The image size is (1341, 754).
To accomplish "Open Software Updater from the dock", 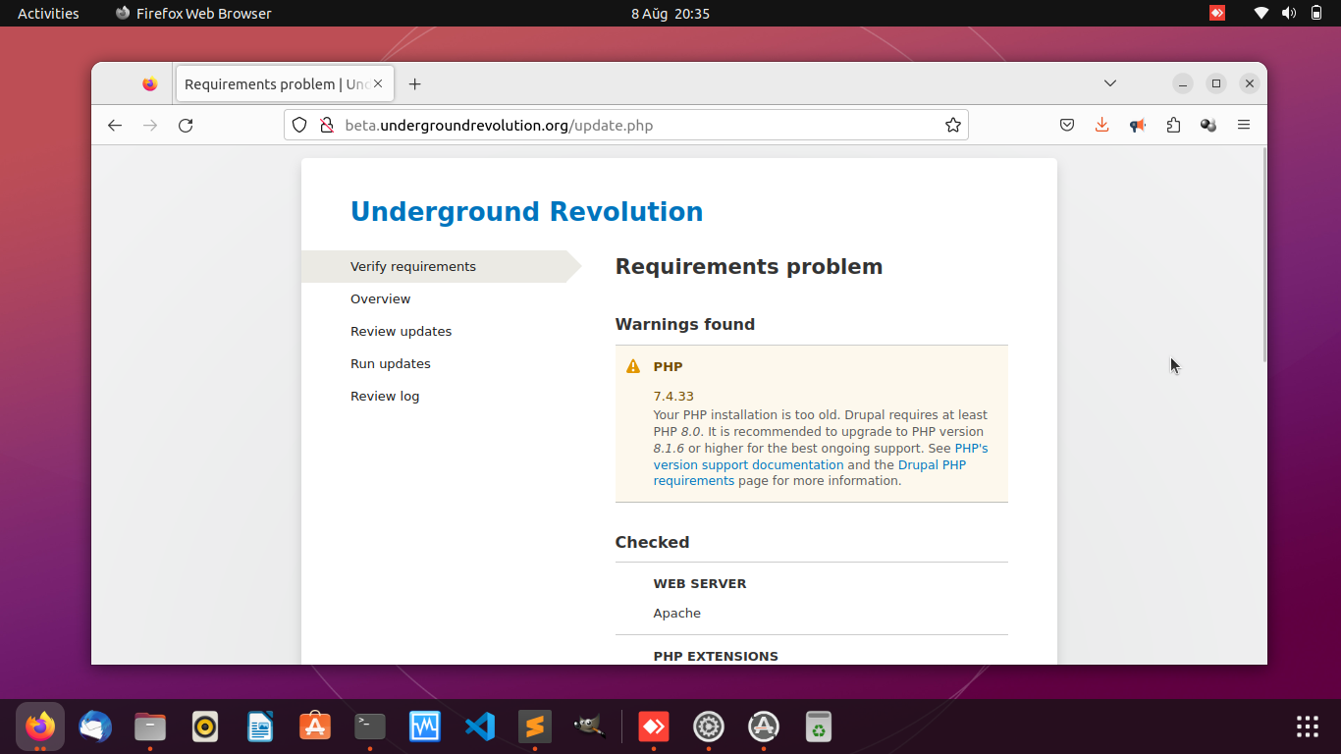I will pyautogui.click(x=764, y=727).
